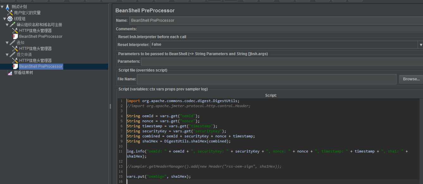Click the File Name input field
Image resolution: width=423 pixels, height=184 pixels.
[266, 79]
